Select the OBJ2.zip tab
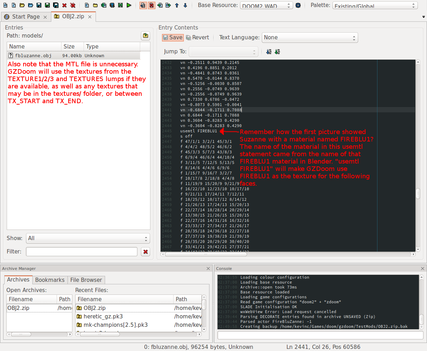This screenshot has width=427, height=351. point(73,16)
